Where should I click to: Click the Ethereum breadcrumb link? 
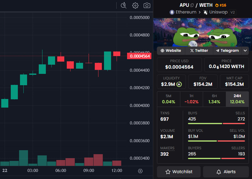186,12
